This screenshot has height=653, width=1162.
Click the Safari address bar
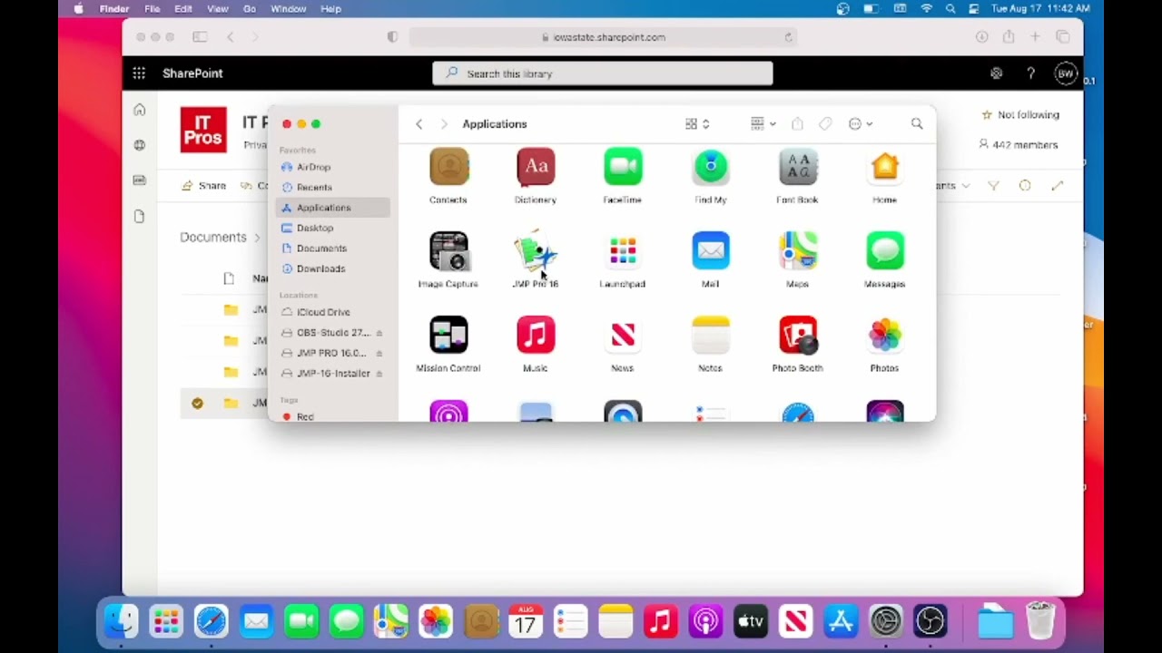click(x=603, y=37)
